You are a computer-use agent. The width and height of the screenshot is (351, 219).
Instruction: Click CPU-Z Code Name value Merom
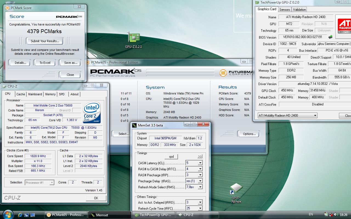coord(39,110)
